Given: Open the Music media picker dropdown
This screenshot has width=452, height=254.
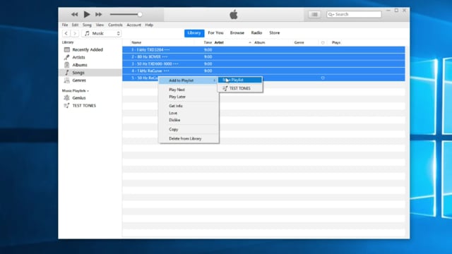Looking at the screenshot, I should pyautogui.click(x=102, y=33).
